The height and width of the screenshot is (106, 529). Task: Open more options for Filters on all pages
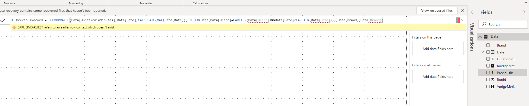pos(461,65)
